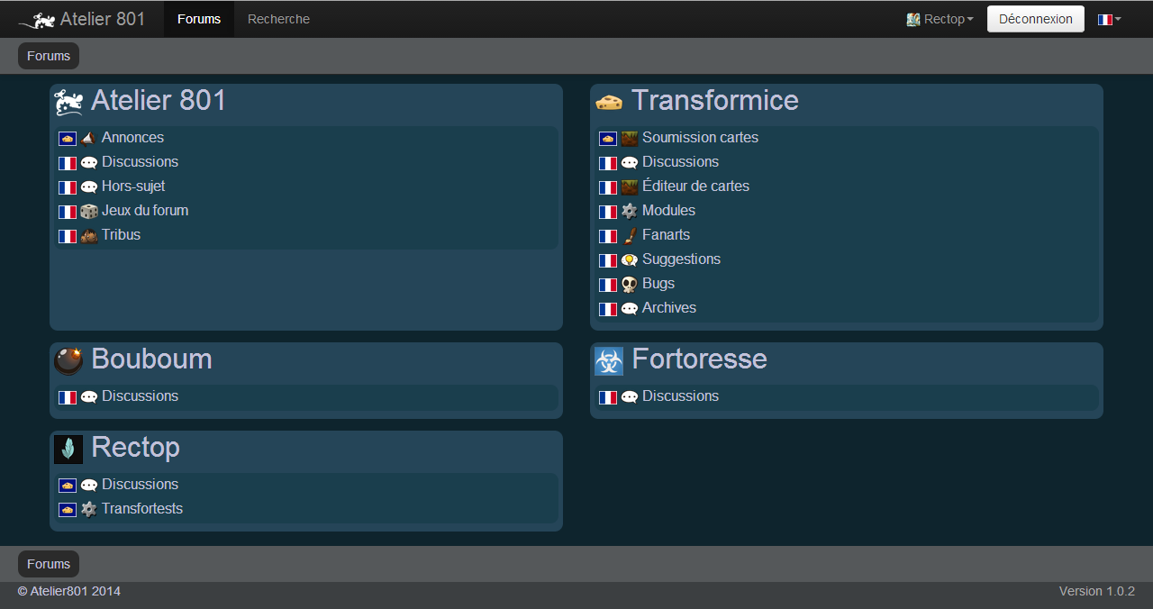Open the Modules forum

pyautogui.click(x=668, y=211)
